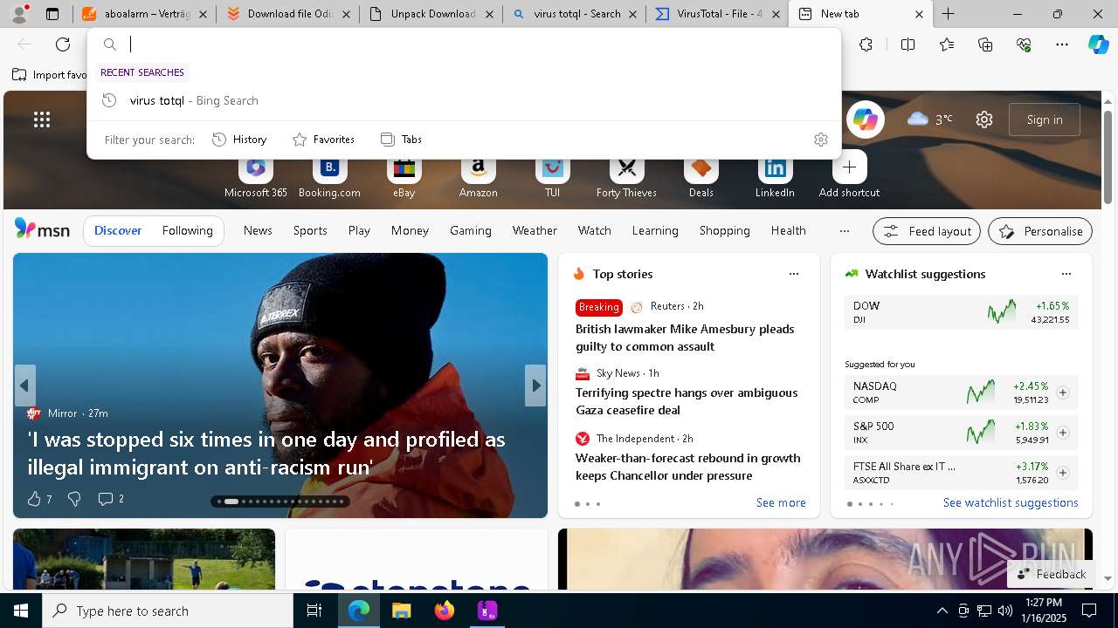Like the Mirror article thumbs up
This screenshot has height=628, width=1118.
(34, 499)
